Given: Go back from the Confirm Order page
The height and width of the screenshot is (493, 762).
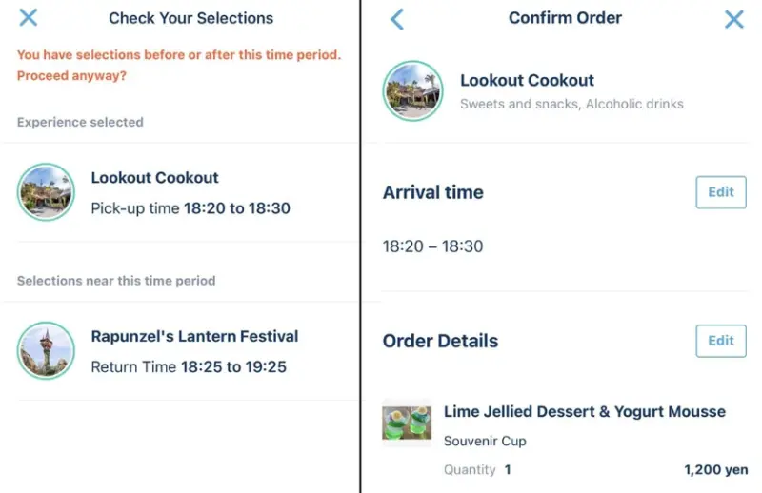Looking at the screenshot, I should click(x=397, y=18).
